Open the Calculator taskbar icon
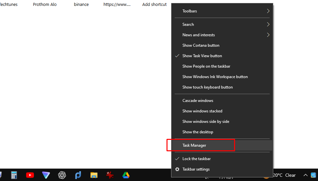Image resolution: width=318 pixels, height=181 pixels. coord(14,175)
